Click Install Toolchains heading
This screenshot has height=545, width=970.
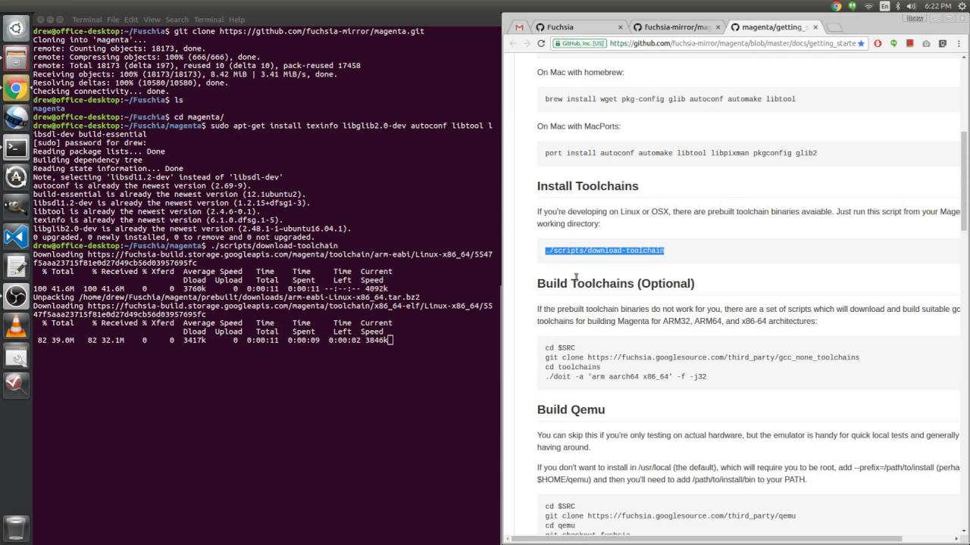coord(587,186)
